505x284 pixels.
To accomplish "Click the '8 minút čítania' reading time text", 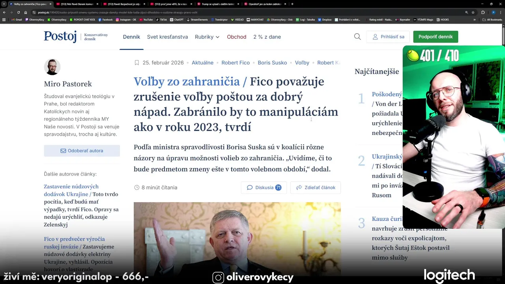I will (x=159, y=187).
